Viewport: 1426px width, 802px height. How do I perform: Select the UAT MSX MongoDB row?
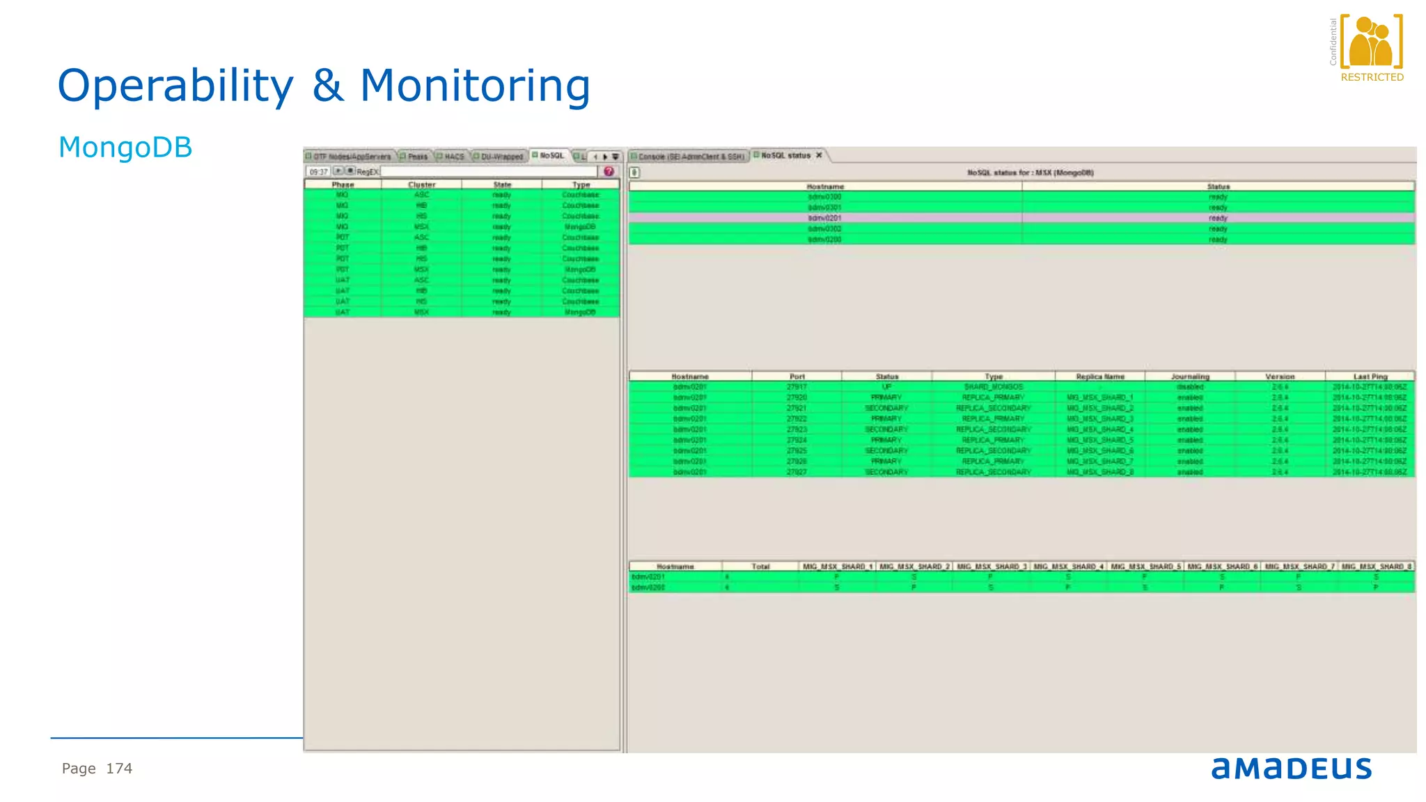(462, 312)
